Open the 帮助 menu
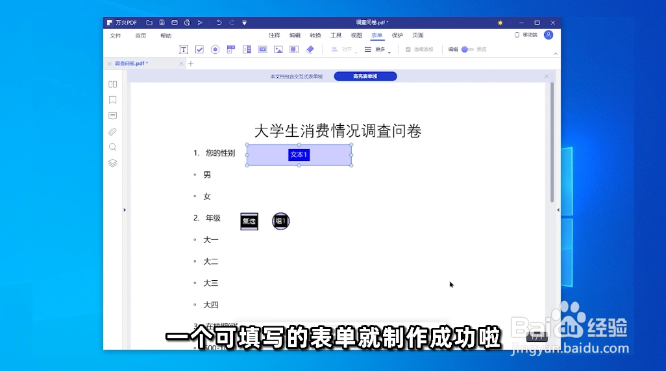 tap(166, 36)
